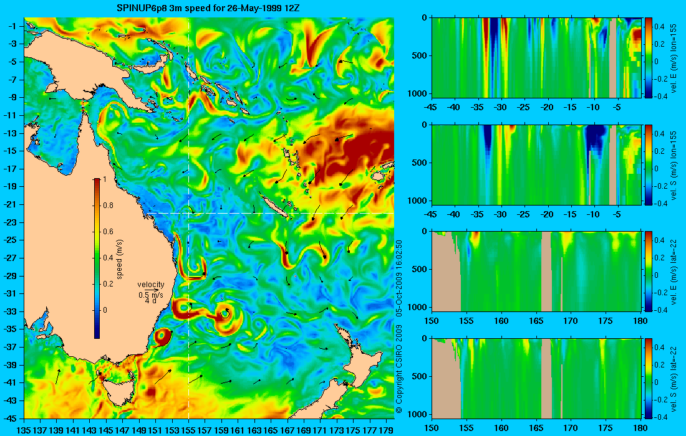Click the "velocity" legend heading
The image size is (686, 436).
(x=151, y=285)
